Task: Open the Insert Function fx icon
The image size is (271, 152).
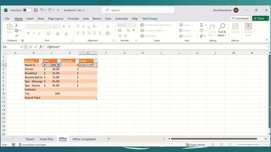Action: (41, 47)
